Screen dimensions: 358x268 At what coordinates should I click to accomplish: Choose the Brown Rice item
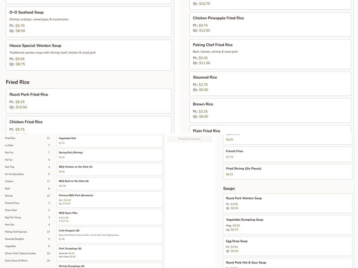[x=270, y=110]
